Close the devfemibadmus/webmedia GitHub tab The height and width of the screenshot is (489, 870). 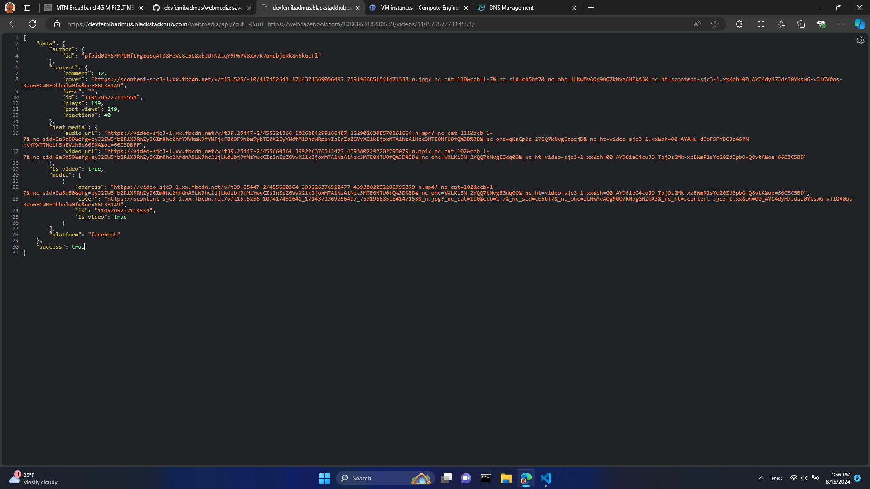249,8
